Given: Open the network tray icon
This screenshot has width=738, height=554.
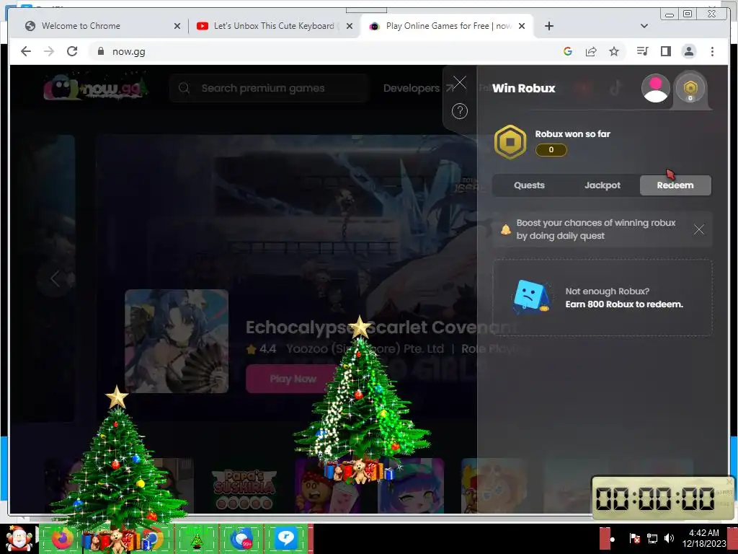Looking at the screenshot, I should [x=652, y=538].
